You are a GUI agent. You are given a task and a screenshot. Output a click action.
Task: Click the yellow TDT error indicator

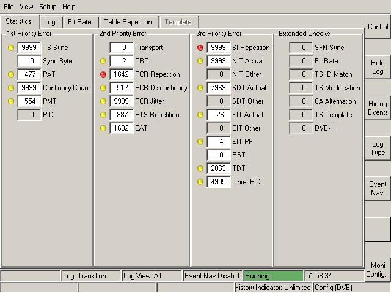pos(200,168)
